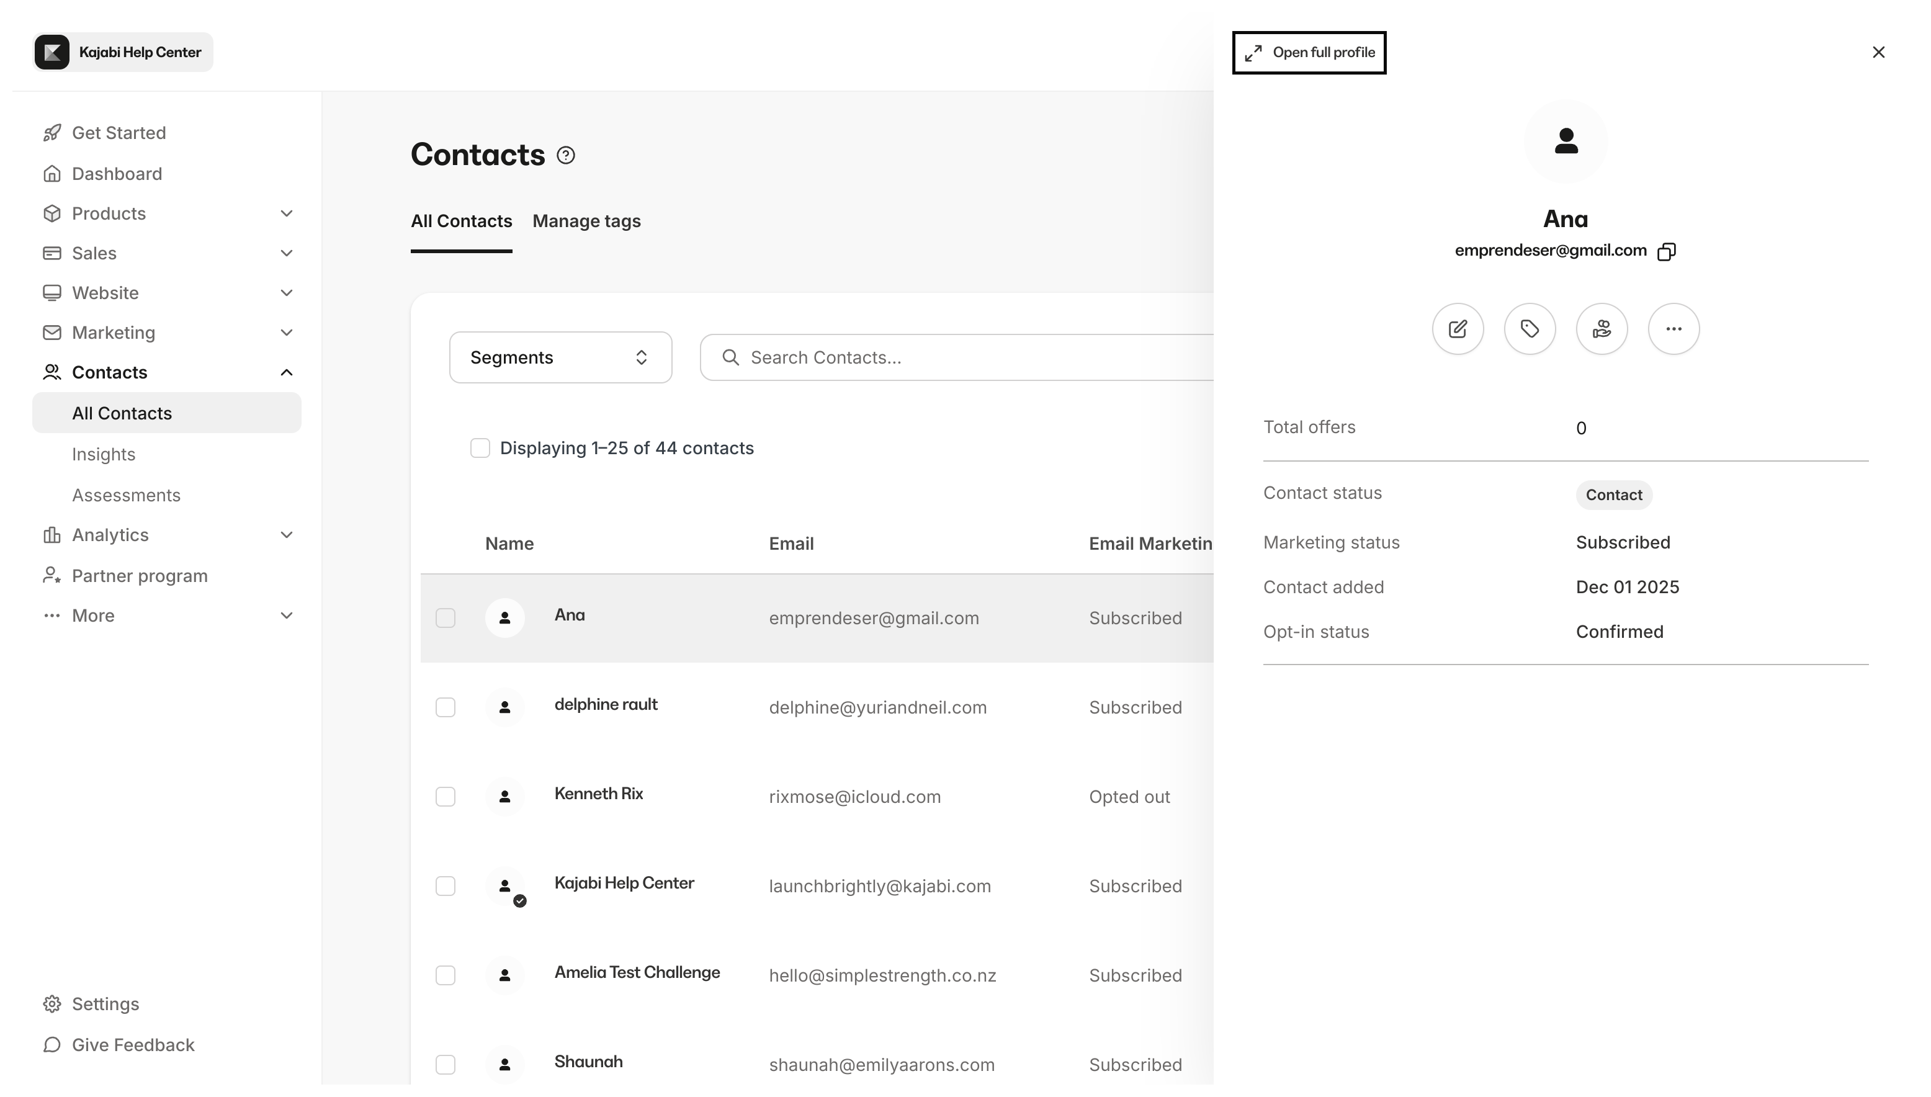Click the Kajabi logo icon

52,53
